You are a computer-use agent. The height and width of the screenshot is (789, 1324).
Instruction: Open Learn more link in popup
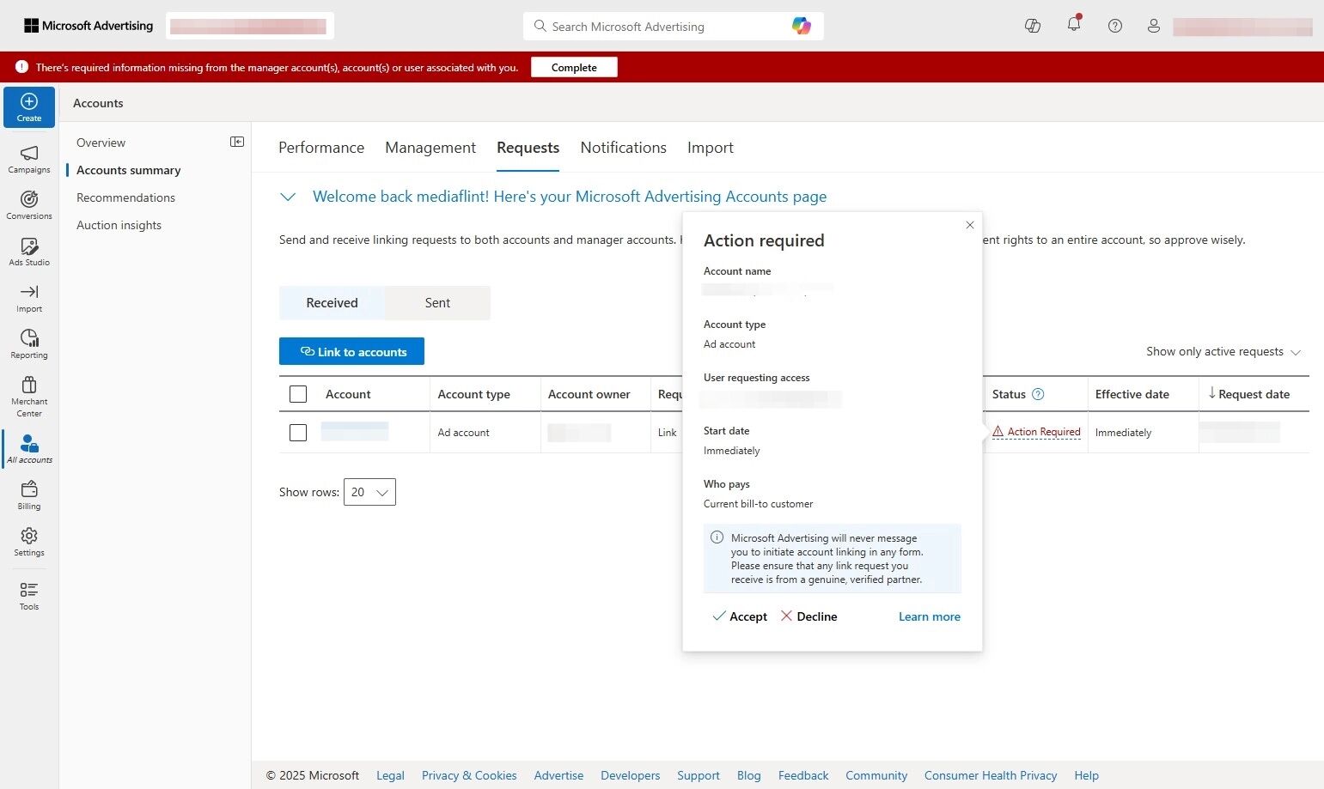930,616
